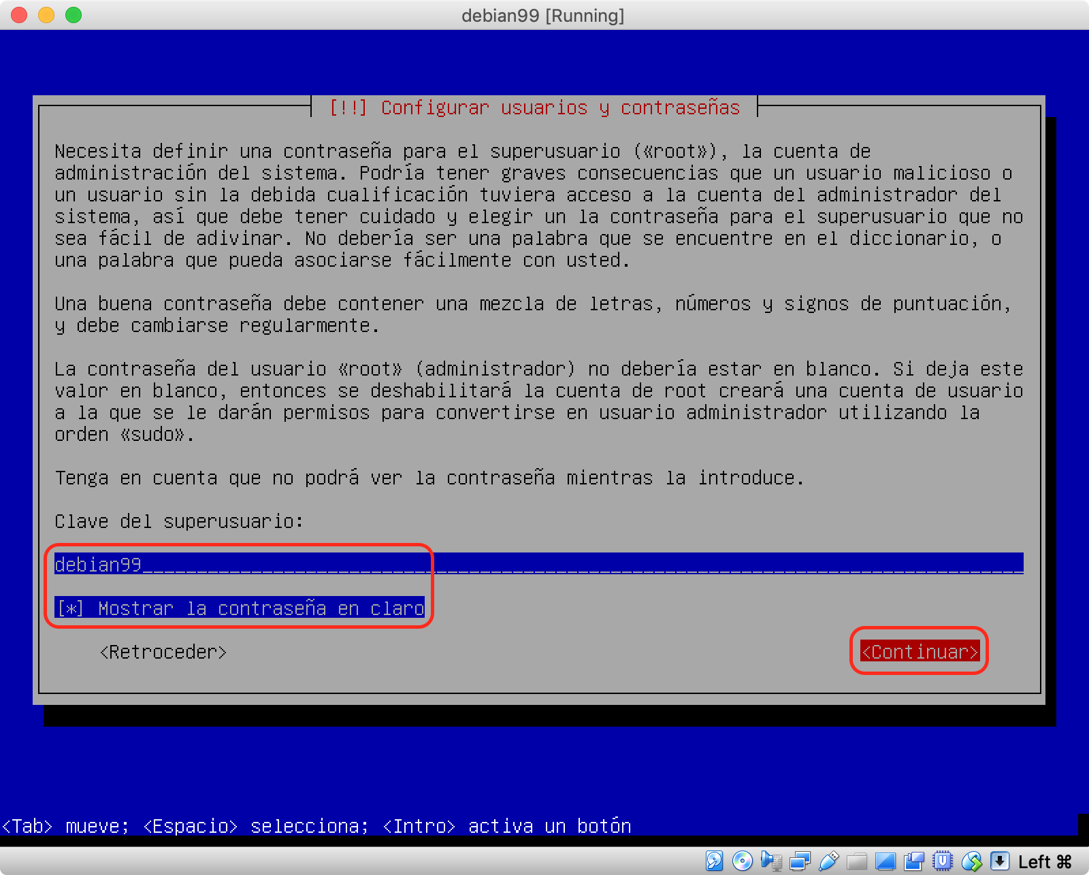Minimize the debian99 VM window

click(x=46, y=15)
